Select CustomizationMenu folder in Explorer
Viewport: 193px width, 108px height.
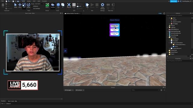[x=180, y=45]
